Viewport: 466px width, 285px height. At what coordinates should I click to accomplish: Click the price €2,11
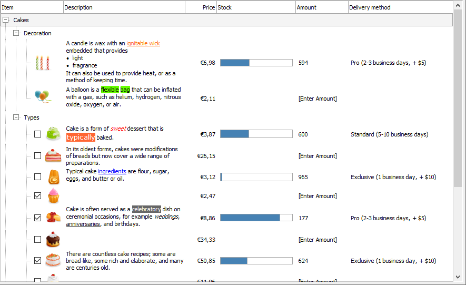click(208, 99)
